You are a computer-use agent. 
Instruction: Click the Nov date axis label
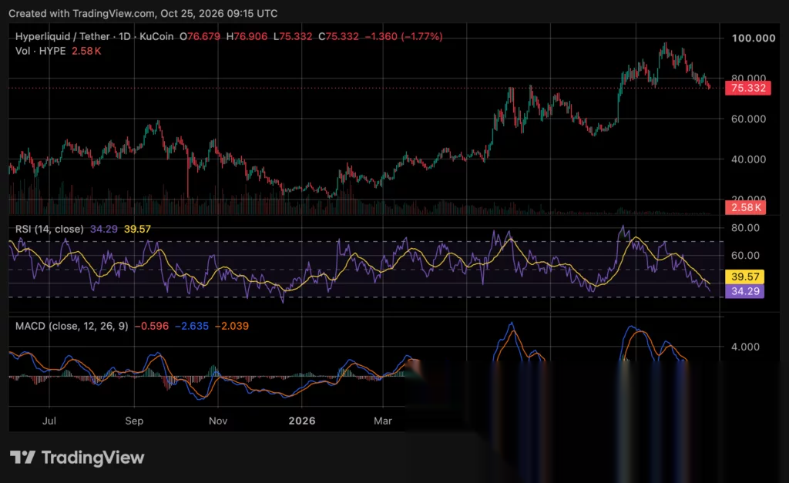[x=218, y=421]
